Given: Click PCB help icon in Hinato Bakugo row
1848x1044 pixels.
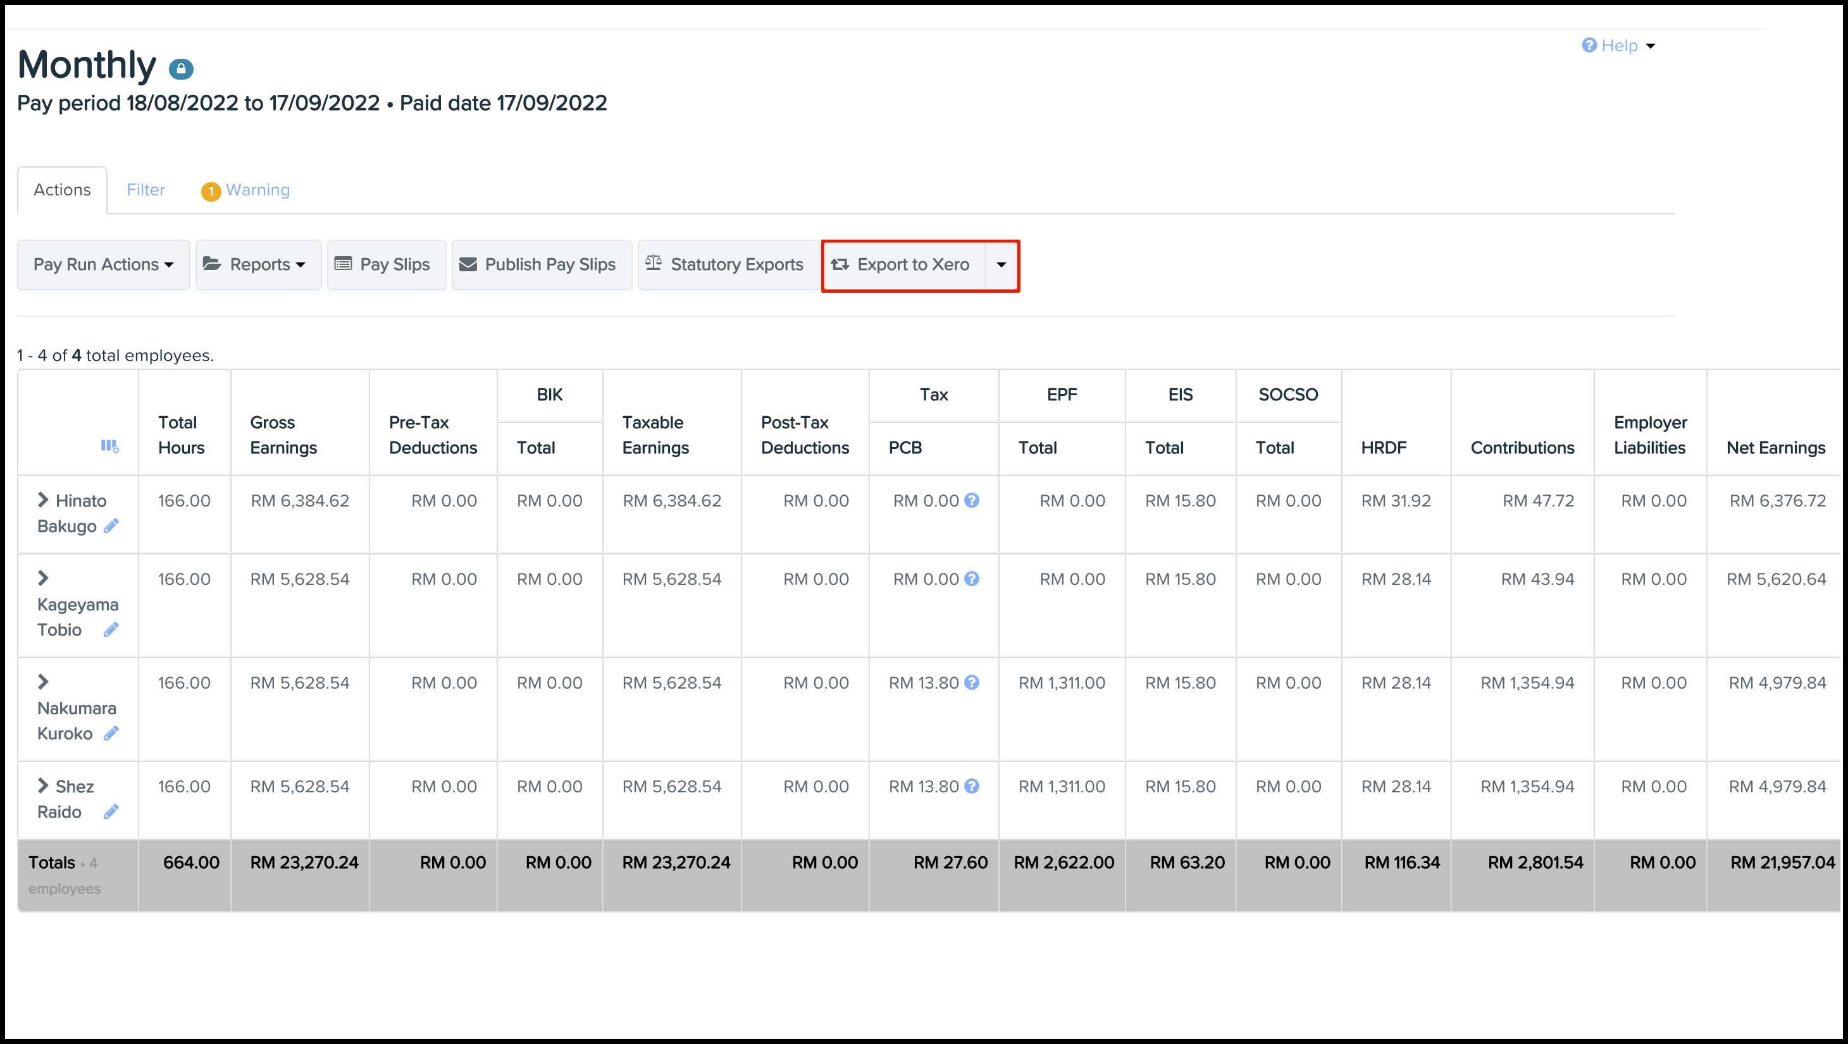Looking at the screenshot, I should pyautogui.click(x=971, y=500).
